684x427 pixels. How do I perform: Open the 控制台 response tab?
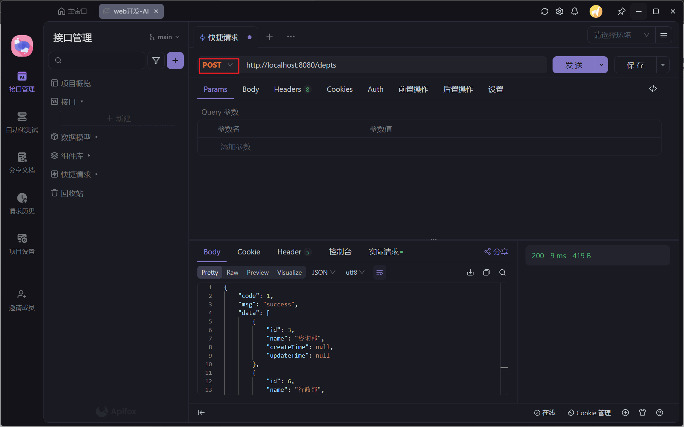click(x=340, y=252)
